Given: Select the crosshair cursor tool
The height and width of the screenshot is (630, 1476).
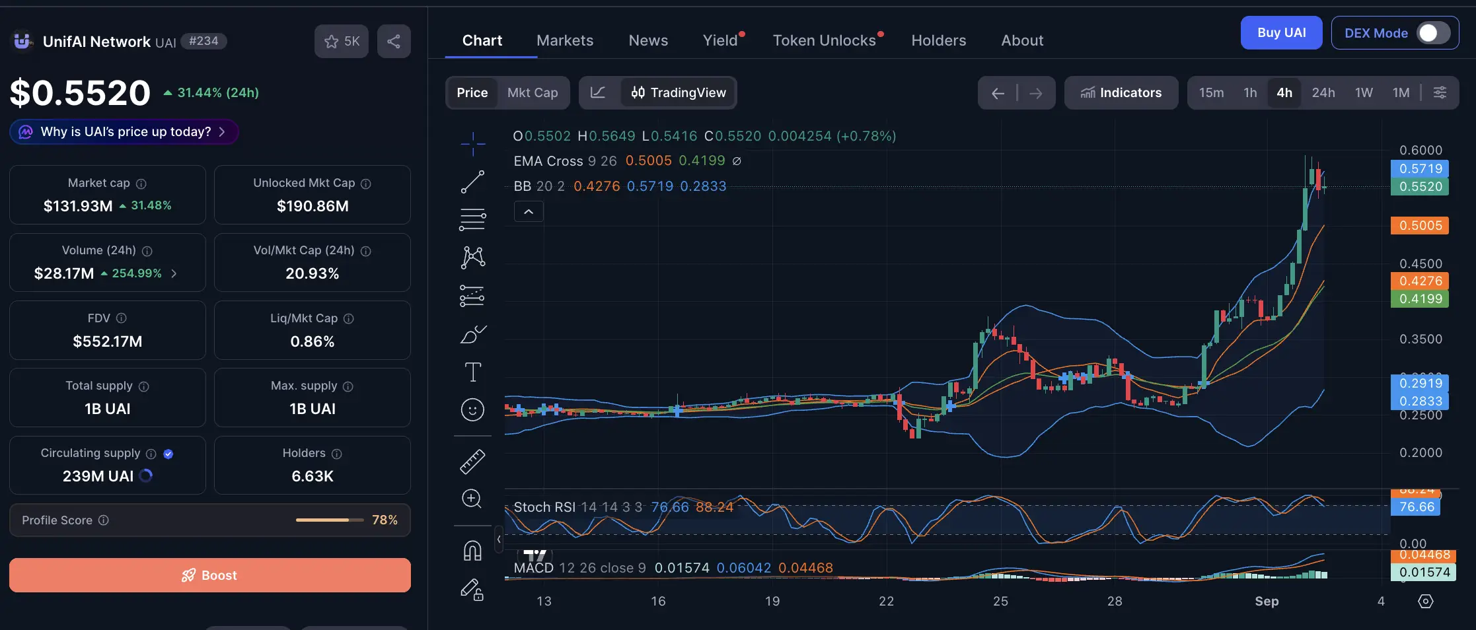Looking at the screenshot, I should pyautogui.click(x=472, y=143).
